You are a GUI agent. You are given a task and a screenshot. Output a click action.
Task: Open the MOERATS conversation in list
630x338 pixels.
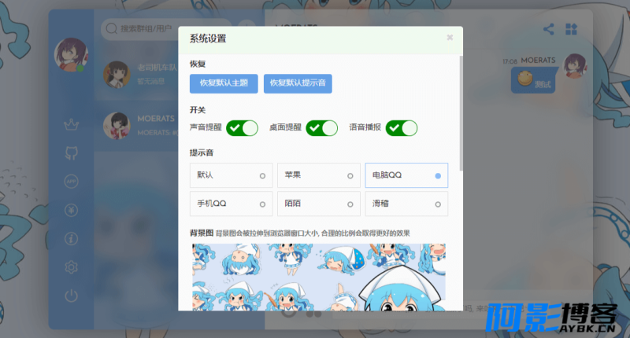click(x=136, y=126)
